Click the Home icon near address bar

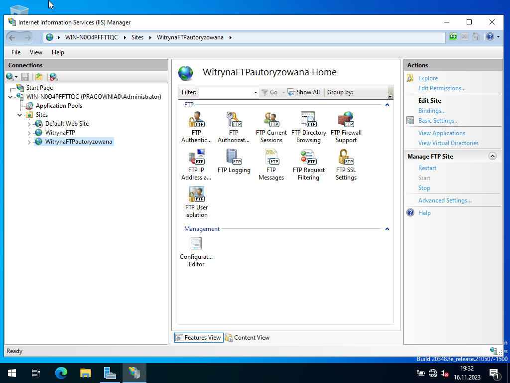click(x=476, y=36)
